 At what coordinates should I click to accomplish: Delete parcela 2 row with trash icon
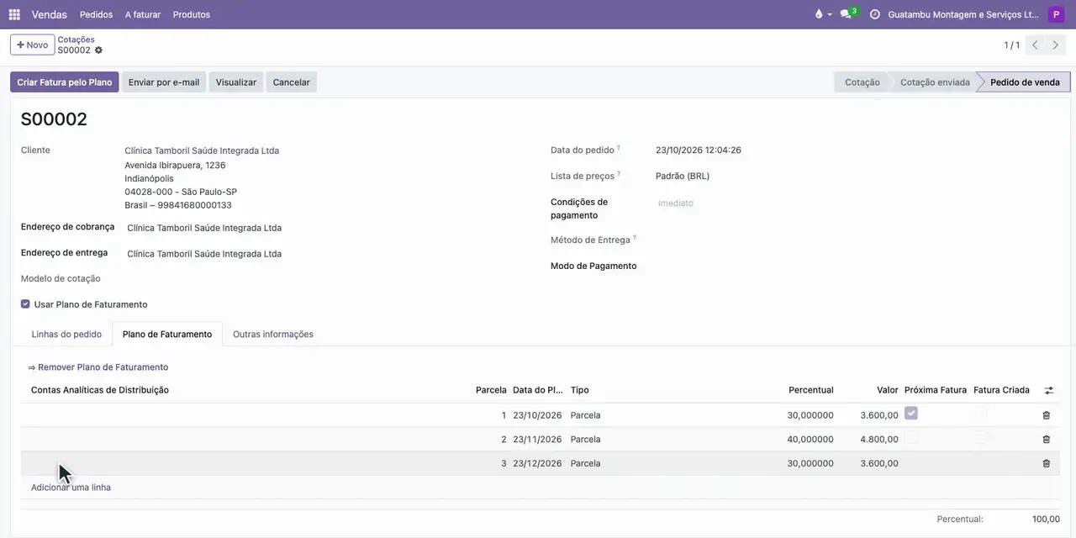(x=1047, y=440)
